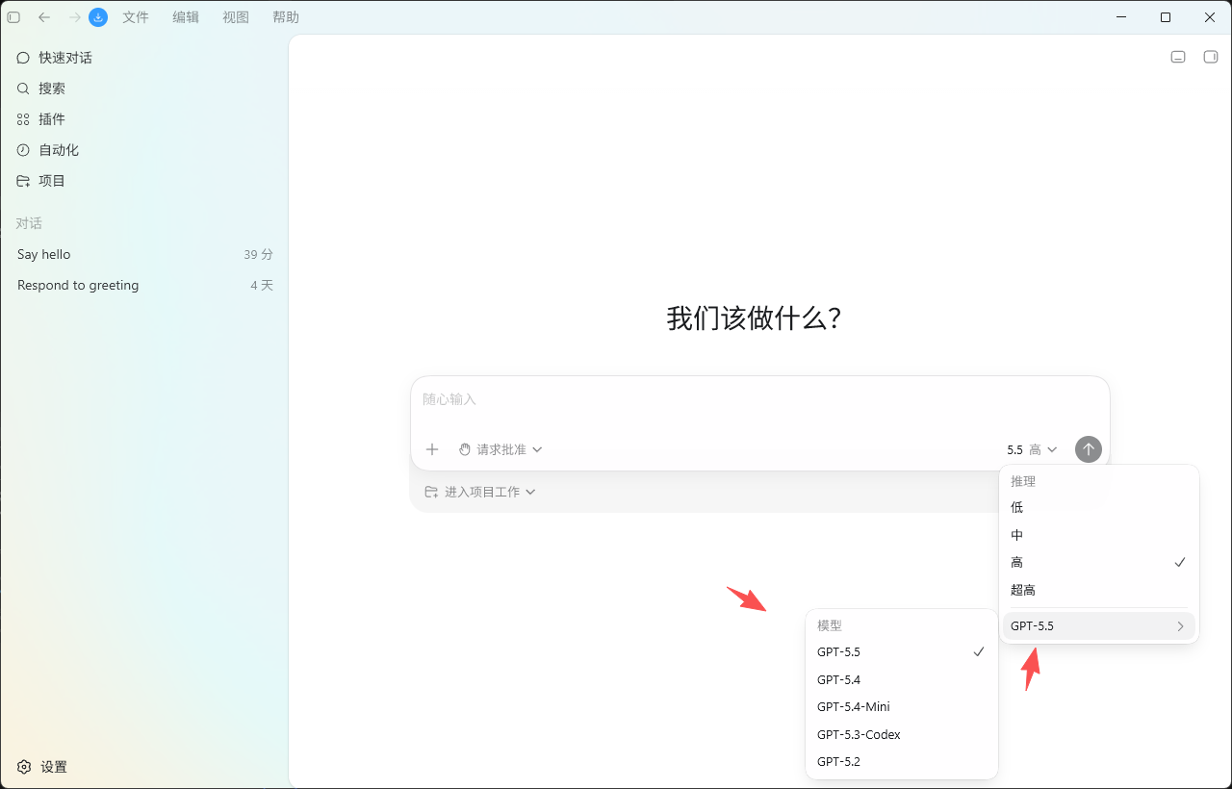
Task: Click the 快速对话 chat bubble icon
Action: tap(23, 58)
